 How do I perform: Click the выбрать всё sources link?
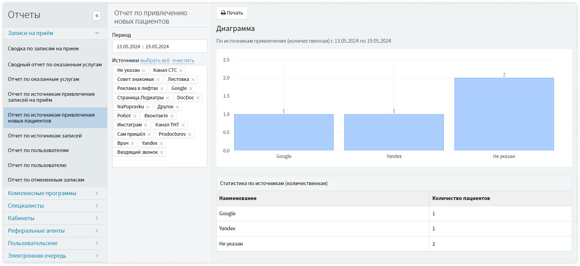click(x=155, y=60)
